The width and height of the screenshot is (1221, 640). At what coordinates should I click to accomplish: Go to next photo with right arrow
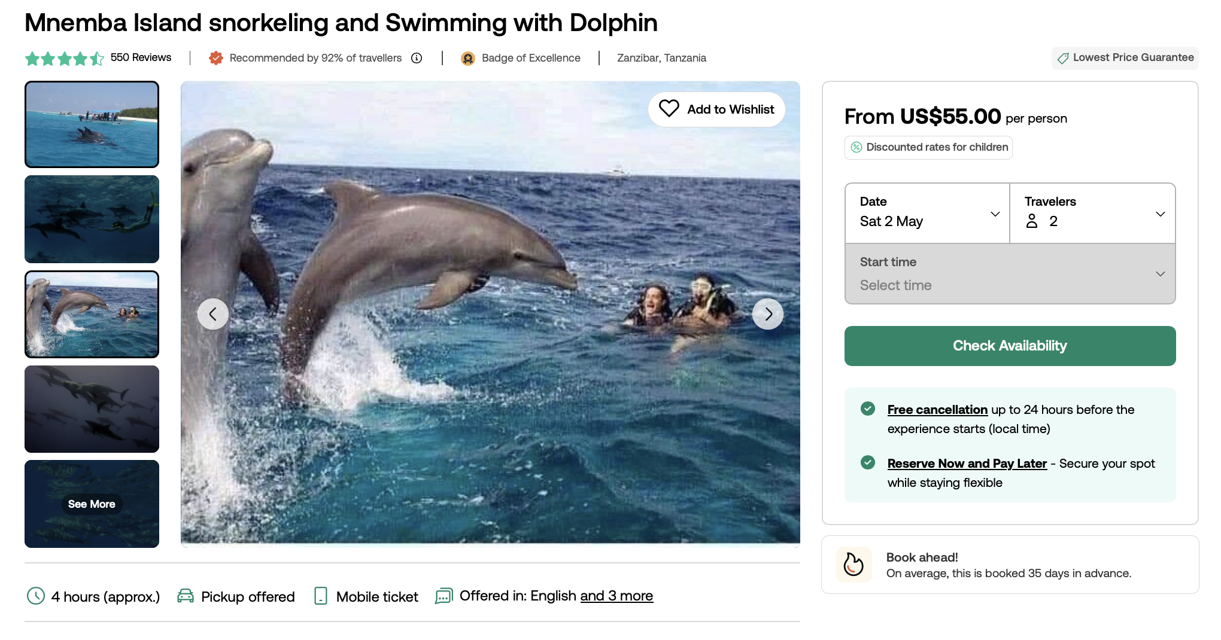768,314
